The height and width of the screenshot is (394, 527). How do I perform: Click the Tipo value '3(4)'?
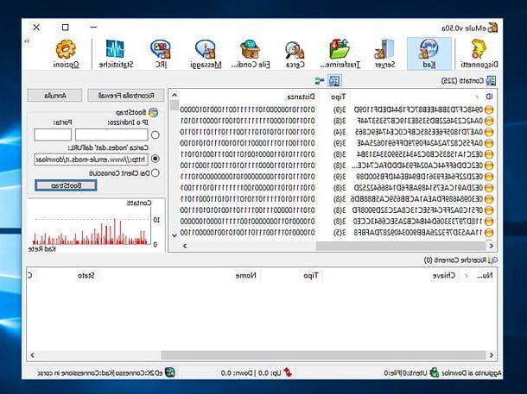[x=340, y=132]
